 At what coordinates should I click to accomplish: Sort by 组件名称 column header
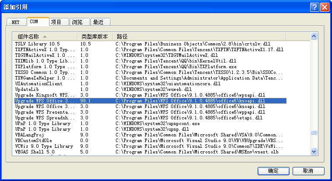pyautogui.click(x=45, y=37)
